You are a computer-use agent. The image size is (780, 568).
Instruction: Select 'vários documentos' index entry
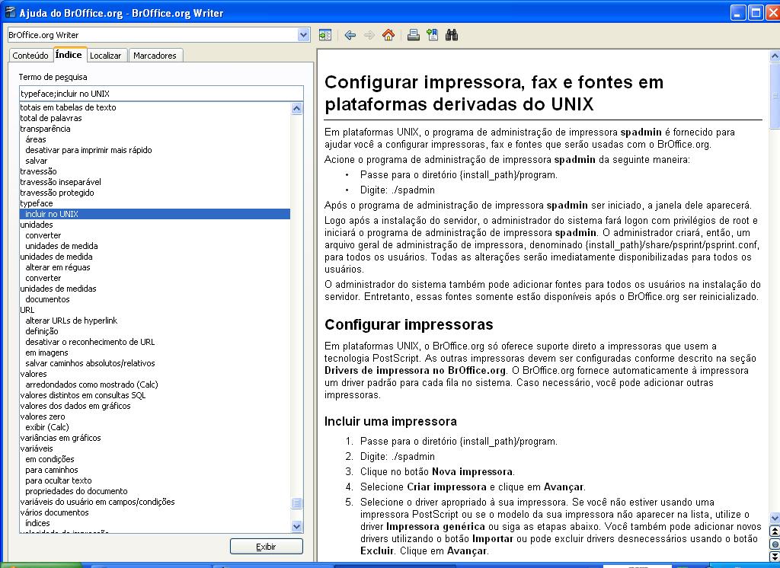(54, 512)
